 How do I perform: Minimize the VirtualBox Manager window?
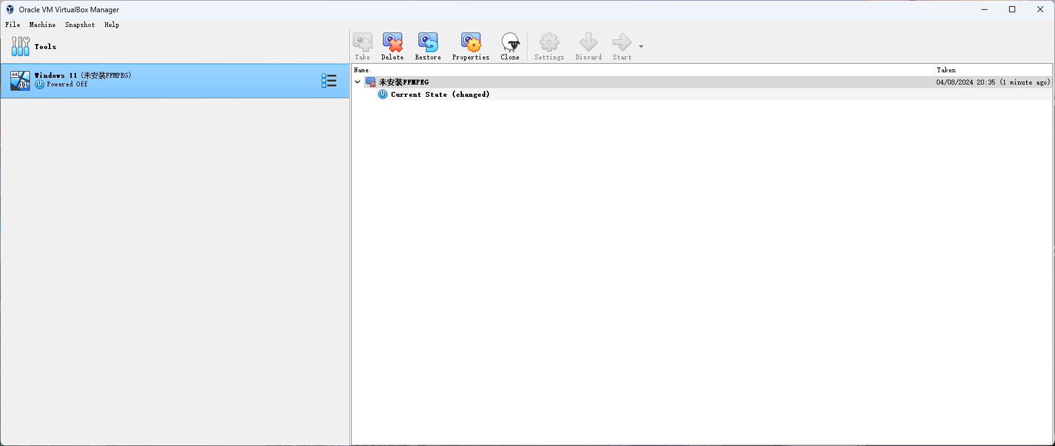click(x=985, y=9)
